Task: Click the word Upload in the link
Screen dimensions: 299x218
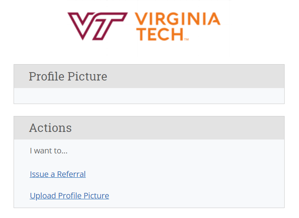Action: click(43, 196)
